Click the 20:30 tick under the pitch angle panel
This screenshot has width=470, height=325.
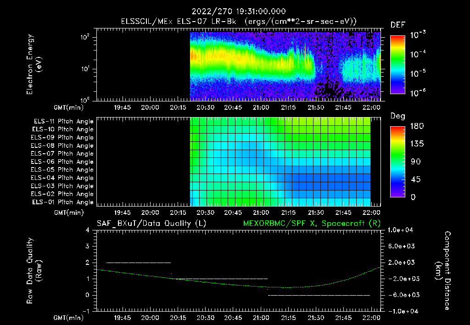(x=205, y=213)
